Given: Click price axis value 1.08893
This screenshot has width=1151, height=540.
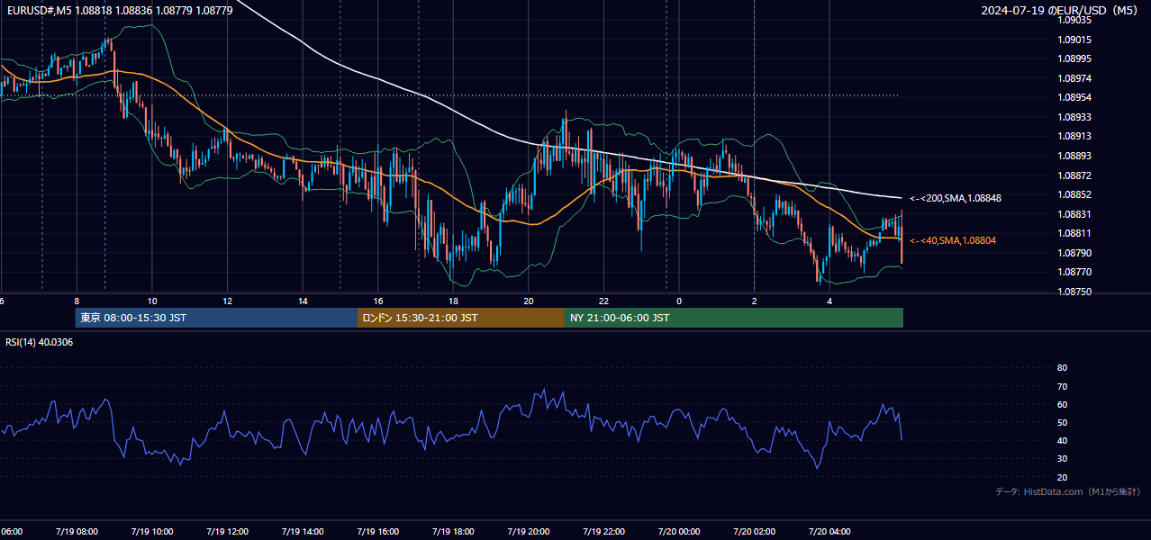Looking at the screenshot, I should [1074, 156].
